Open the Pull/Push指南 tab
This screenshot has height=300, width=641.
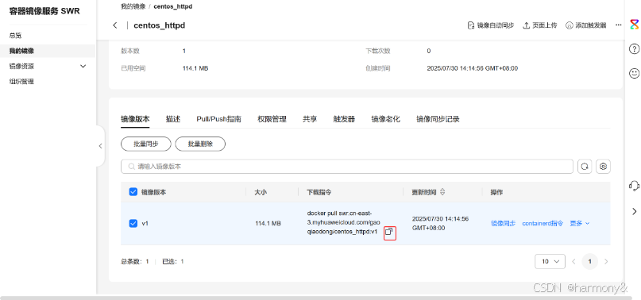(x=218, y=119)
